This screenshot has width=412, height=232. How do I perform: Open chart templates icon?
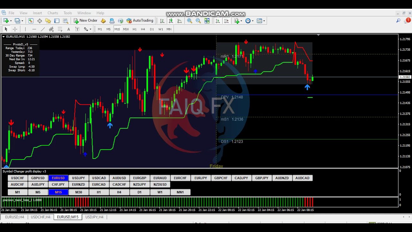pyautogui.click(x=259, y=21)
